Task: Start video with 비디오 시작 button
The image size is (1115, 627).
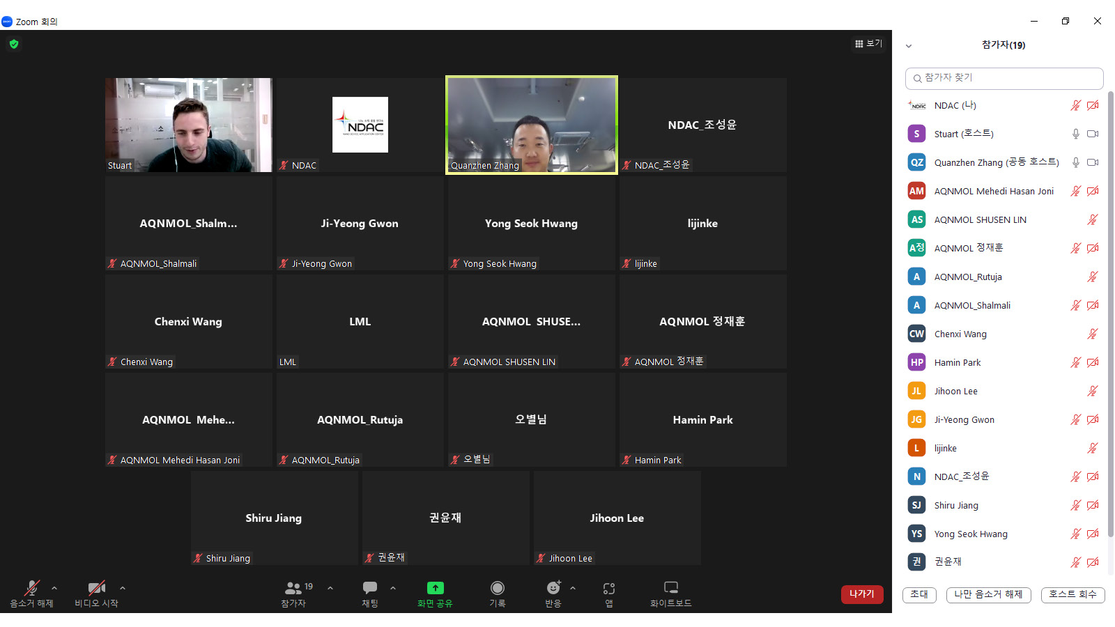Action: coord(96,588)
